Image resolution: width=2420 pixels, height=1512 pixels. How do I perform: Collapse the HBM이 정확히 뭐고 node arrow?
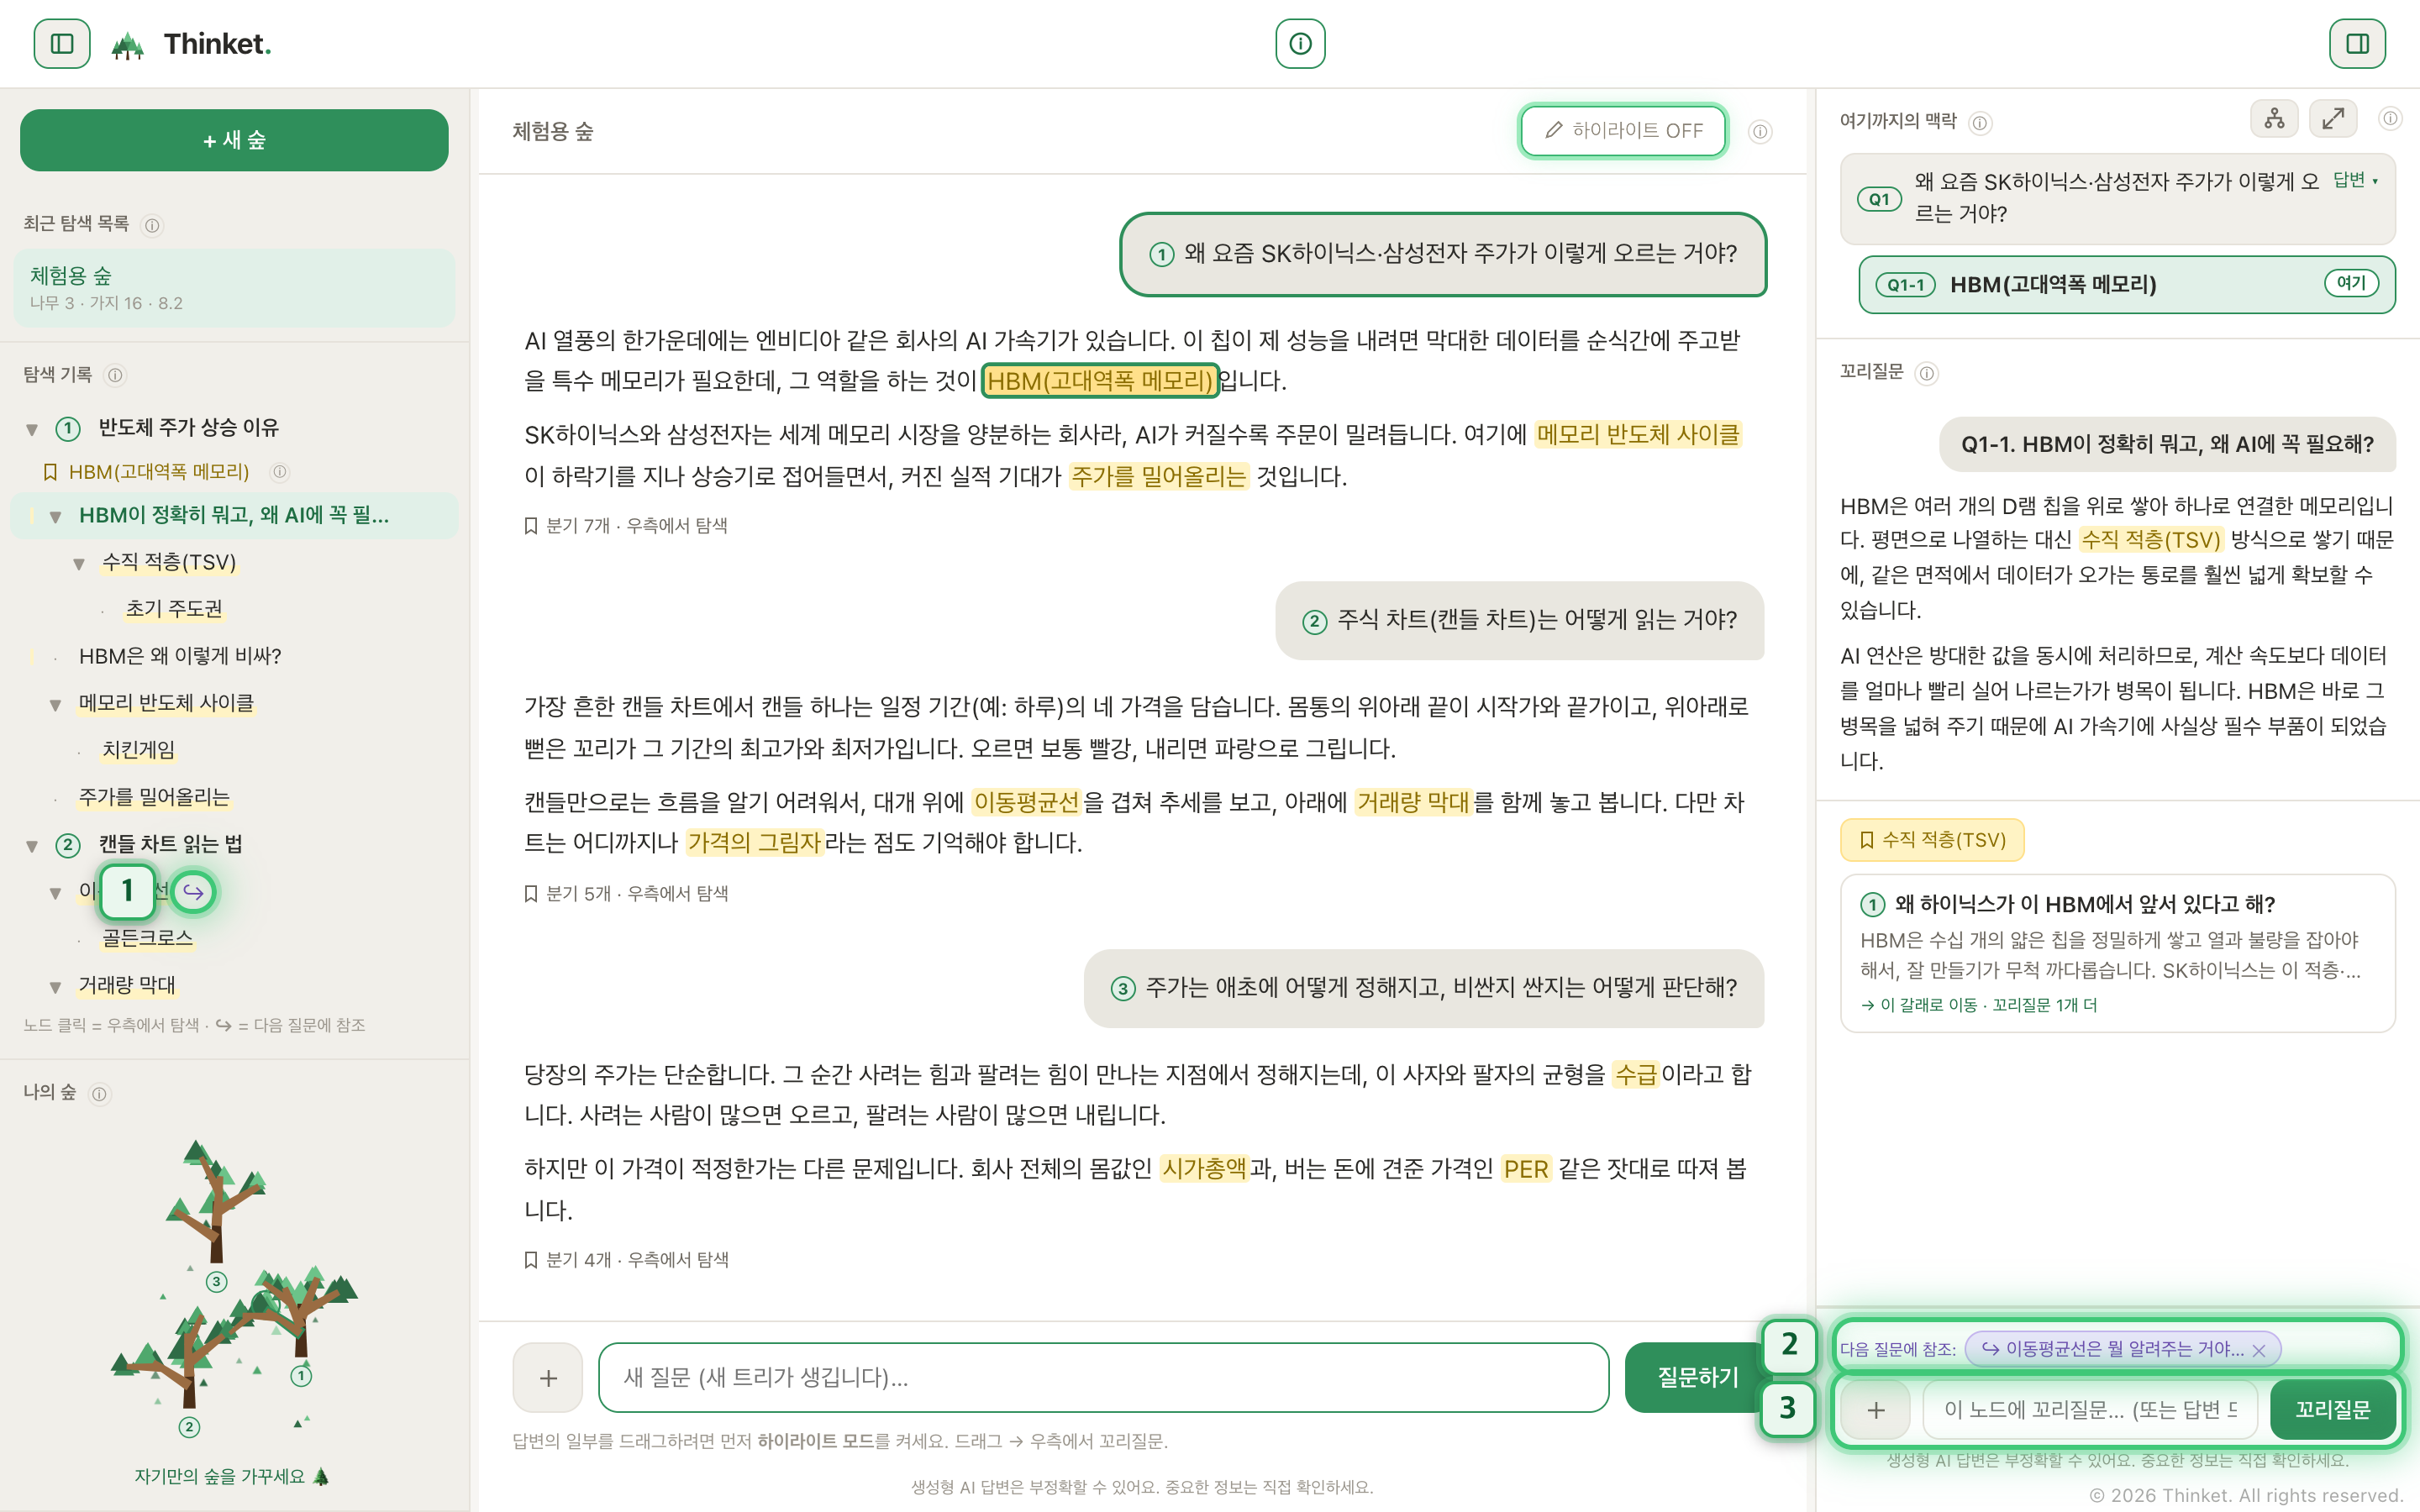pyautogui.click(x=56, y=517)
